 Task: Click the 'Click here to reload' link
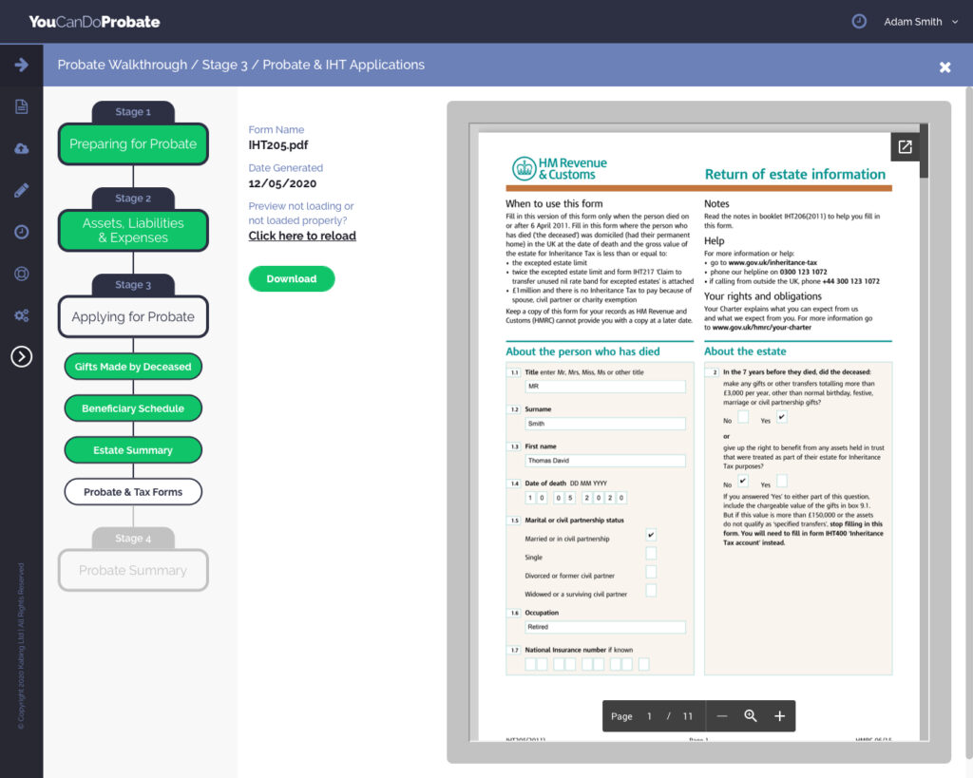(302, 236)
